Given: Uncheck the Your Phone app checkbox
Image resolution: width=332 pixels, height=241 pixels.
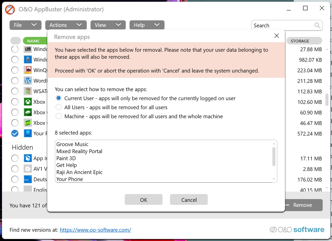Looking at the screenshot, I should tap(15, 133).
